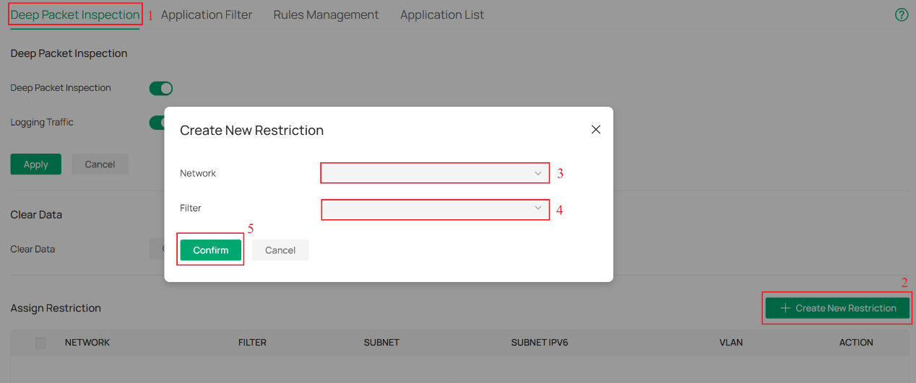The width and height of the screenshot is (916, 383).
Task: Click the SUBNET column header
Action: 381,343
